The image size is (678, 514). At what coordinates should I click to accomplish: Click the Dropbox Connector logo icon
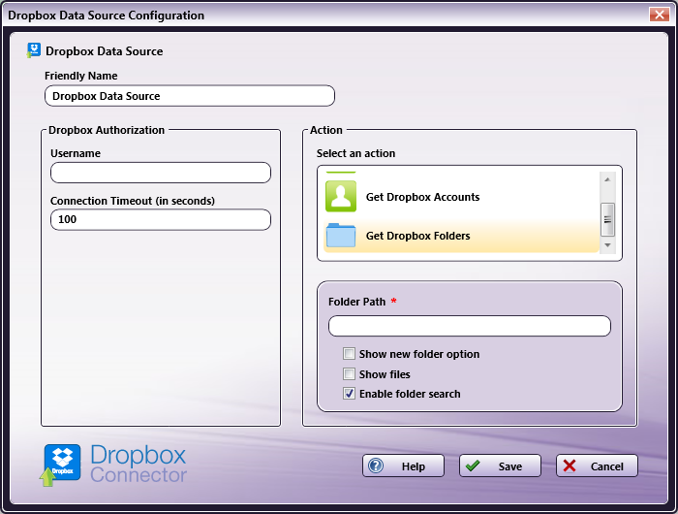[x=60, y=465]
